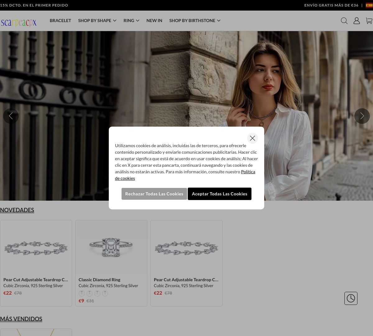Reject all cookies with Rechazar Todas Las Cookies

(x=154, y=194)
